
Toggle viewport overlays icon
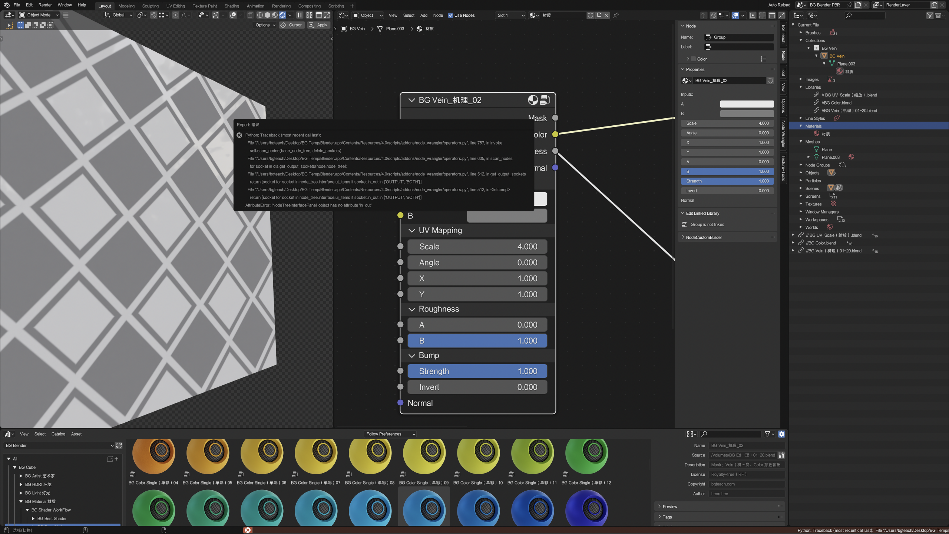point(233,15)
